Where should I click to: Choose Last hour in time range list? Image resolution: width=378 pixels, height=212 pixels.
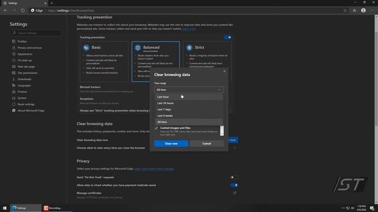coord(189,97)
